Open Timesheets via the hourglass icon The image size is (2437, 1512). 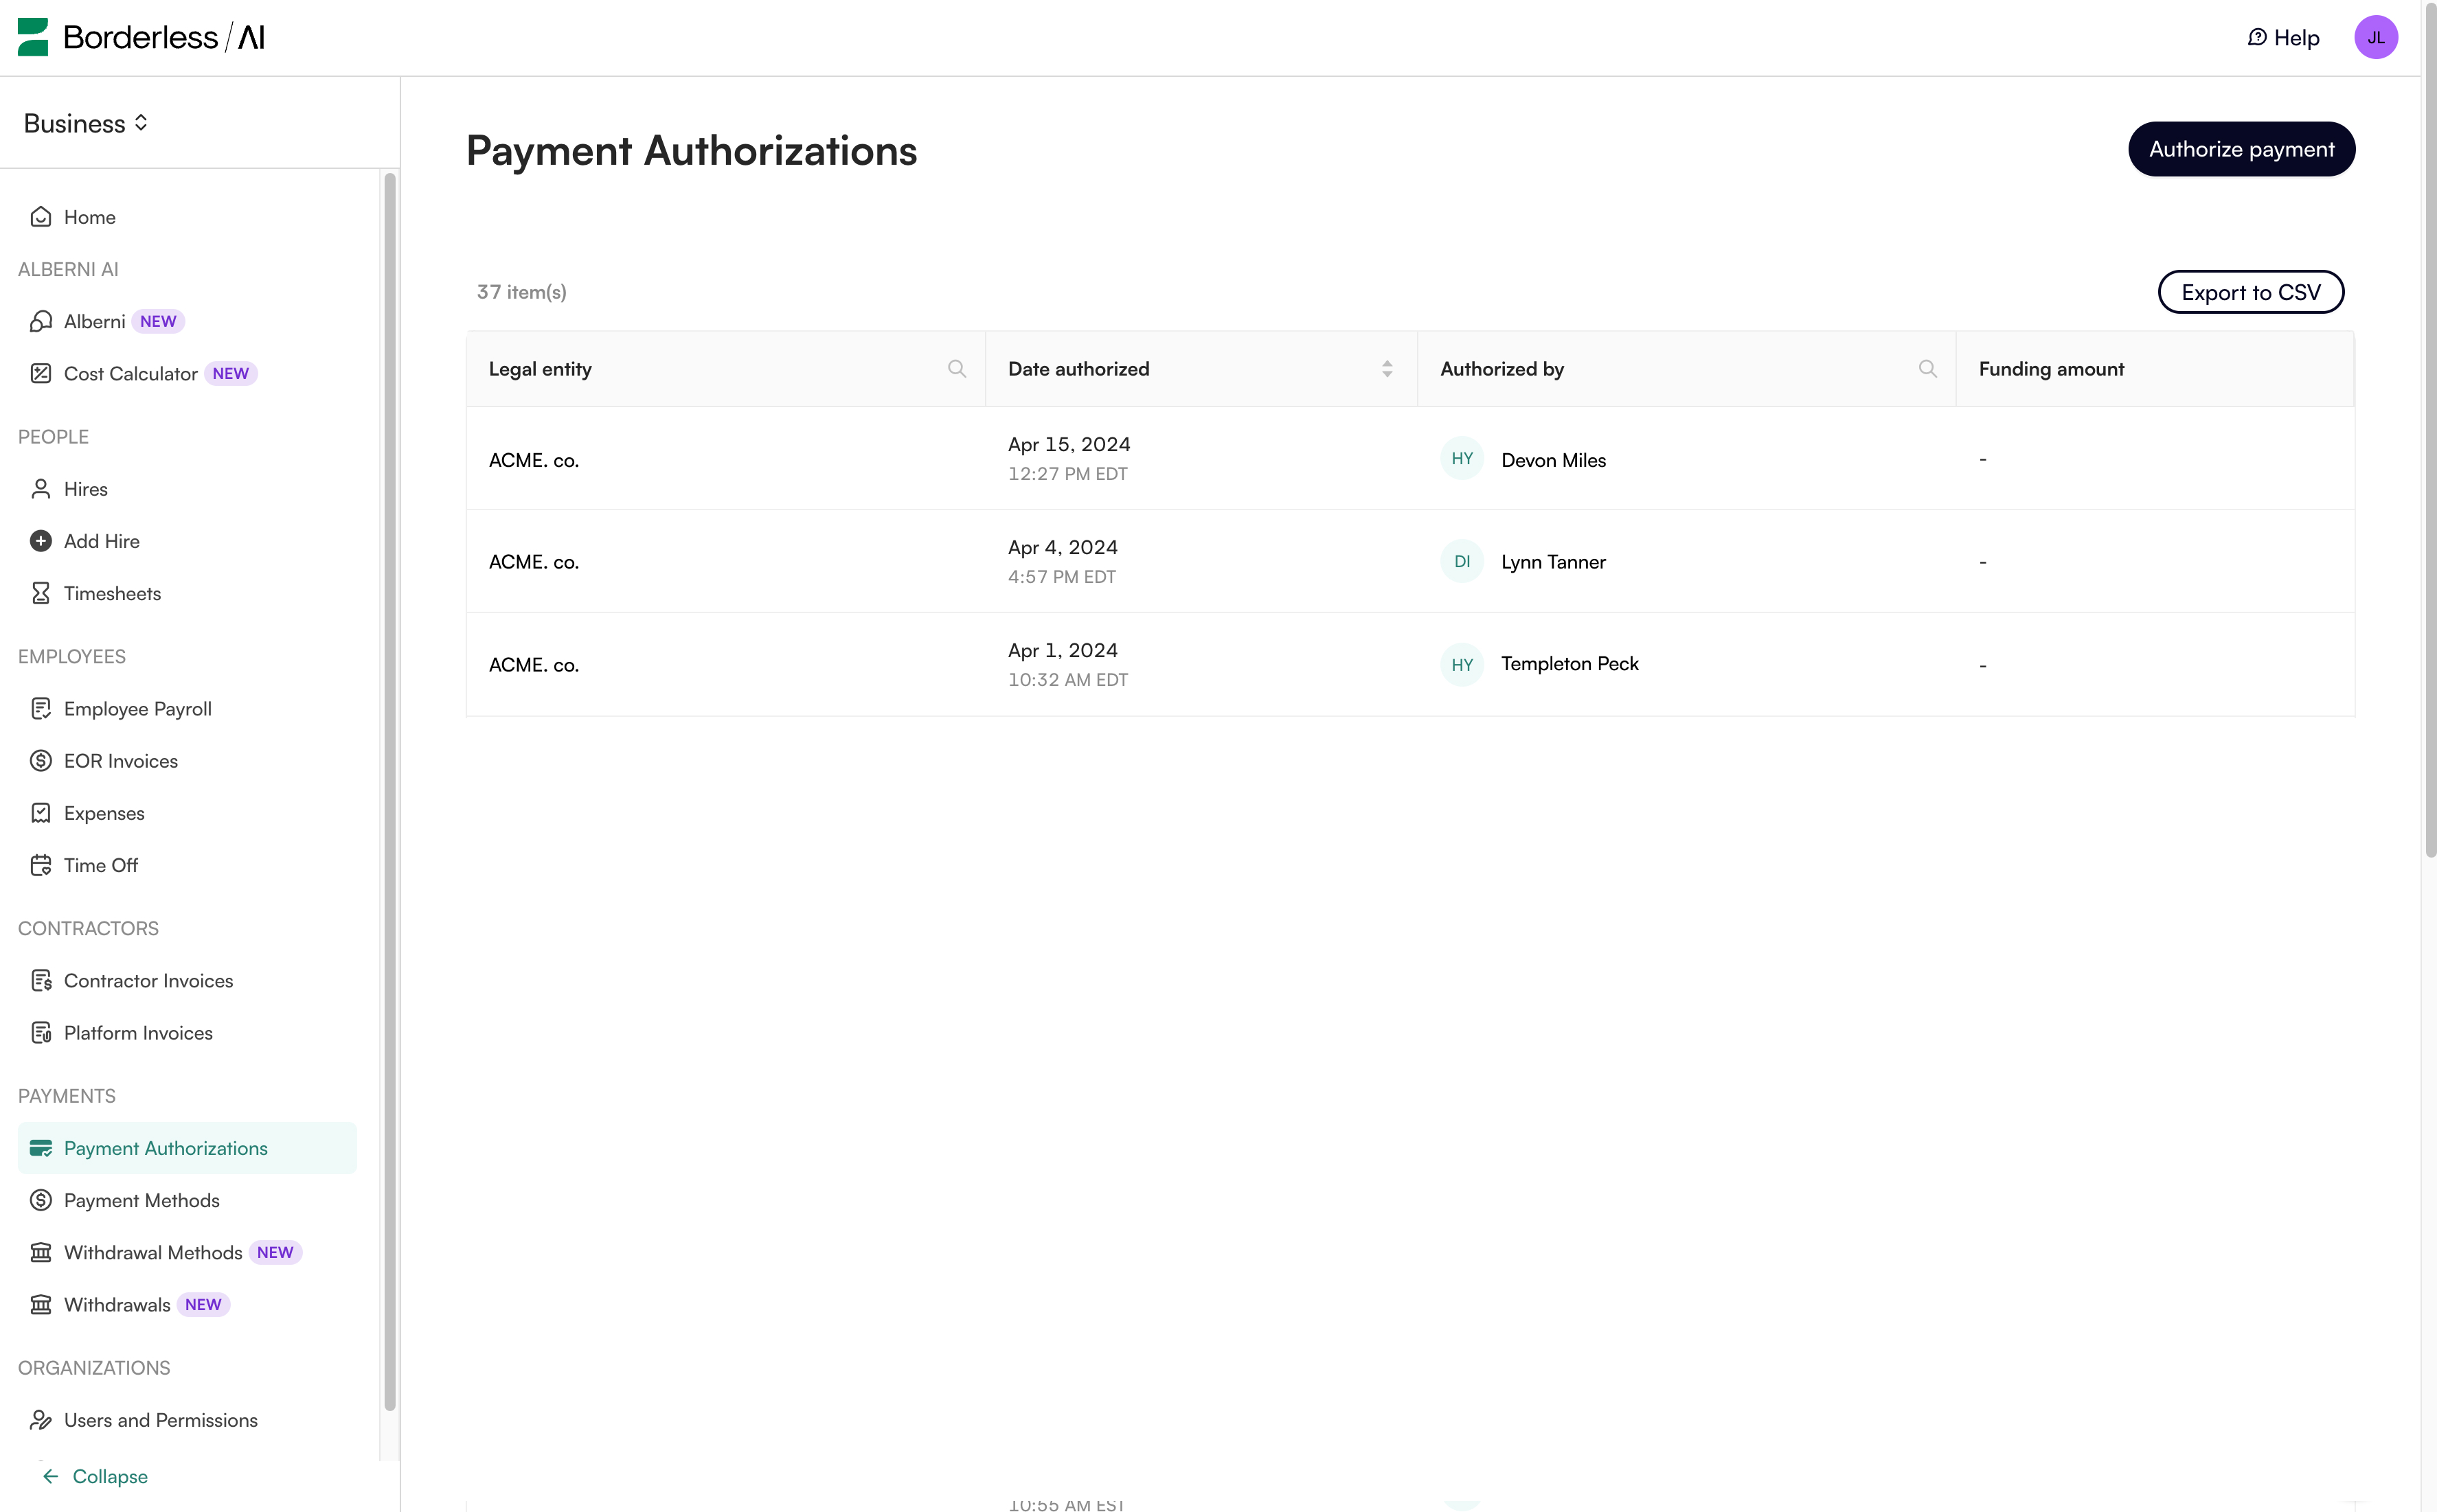41,592
